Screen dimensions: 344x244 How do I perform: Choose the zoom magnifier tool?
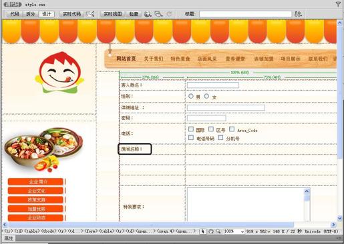[218, 231]
